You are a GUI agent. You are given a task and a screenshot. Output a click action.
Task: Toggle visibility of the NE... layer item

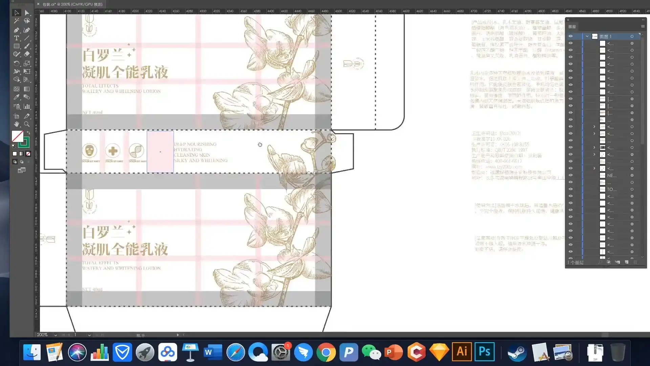tap(570, 175)
